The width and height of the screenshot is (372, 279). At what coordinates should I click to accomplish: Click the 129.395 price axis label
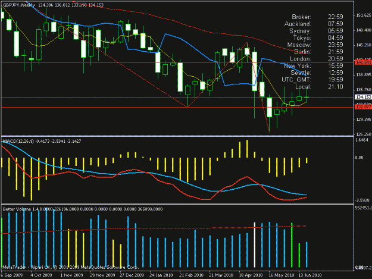pos(364,119)
